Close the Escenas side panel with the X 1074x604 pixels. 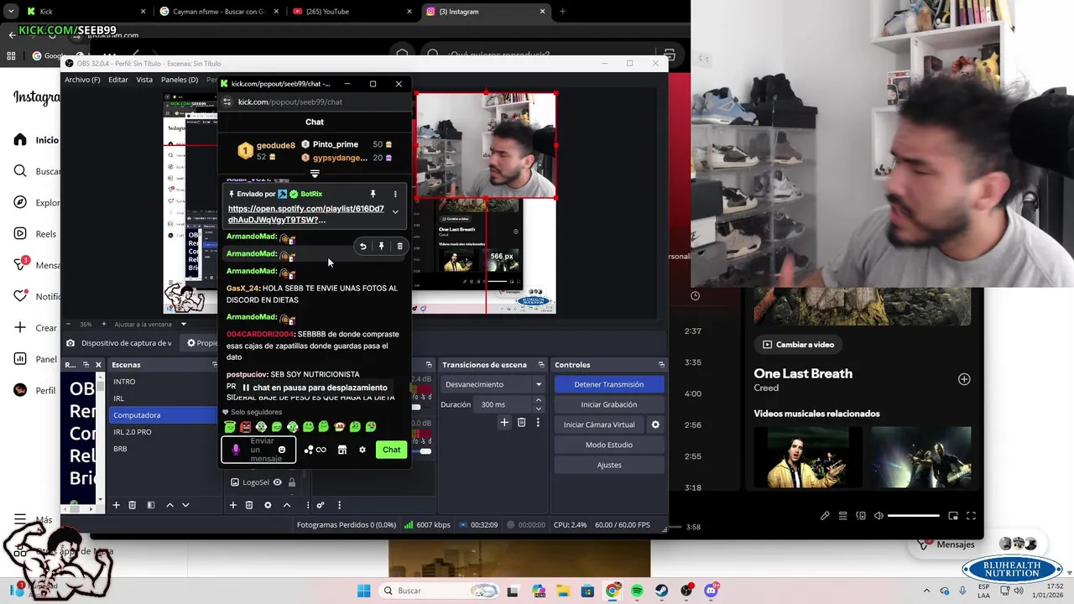point(98,365)
